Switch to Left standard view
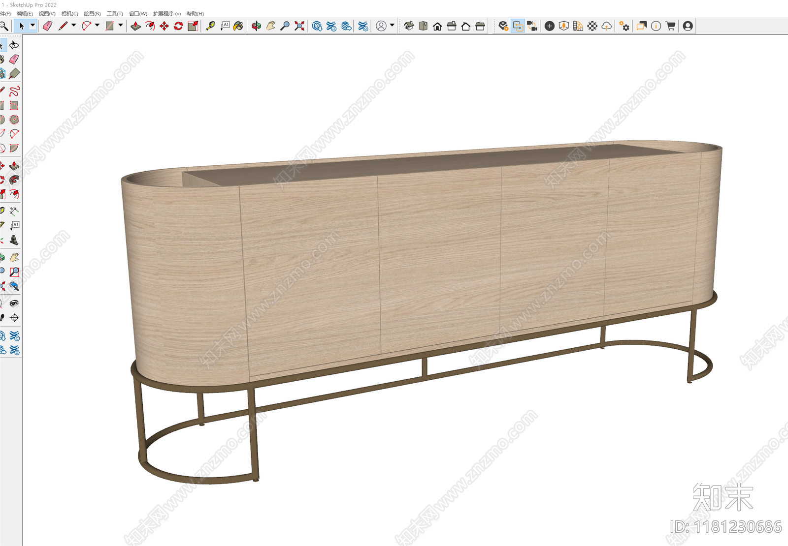 [480, 26]
